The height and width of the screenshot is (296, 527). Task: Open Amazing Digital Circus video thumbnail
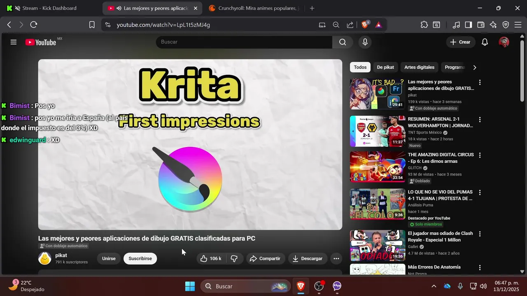click(378, 166)
